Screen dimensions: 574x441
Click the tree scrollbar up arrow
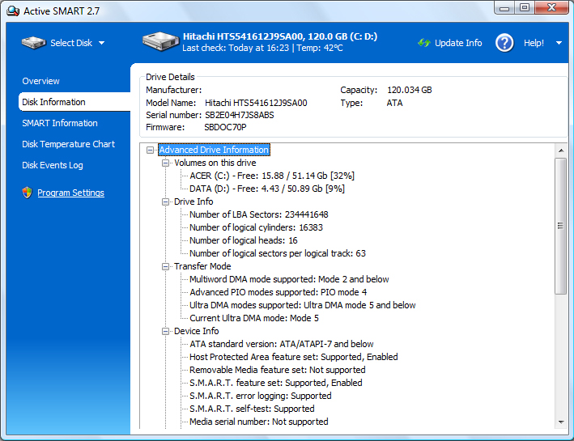(x=560, y=151)
